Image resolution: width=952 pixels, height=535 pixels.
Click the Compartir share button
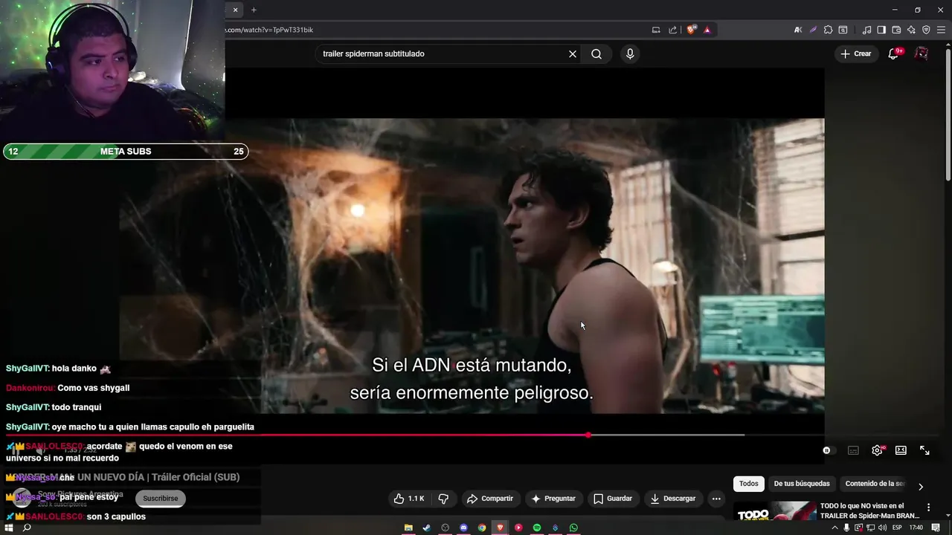(490, 499)
